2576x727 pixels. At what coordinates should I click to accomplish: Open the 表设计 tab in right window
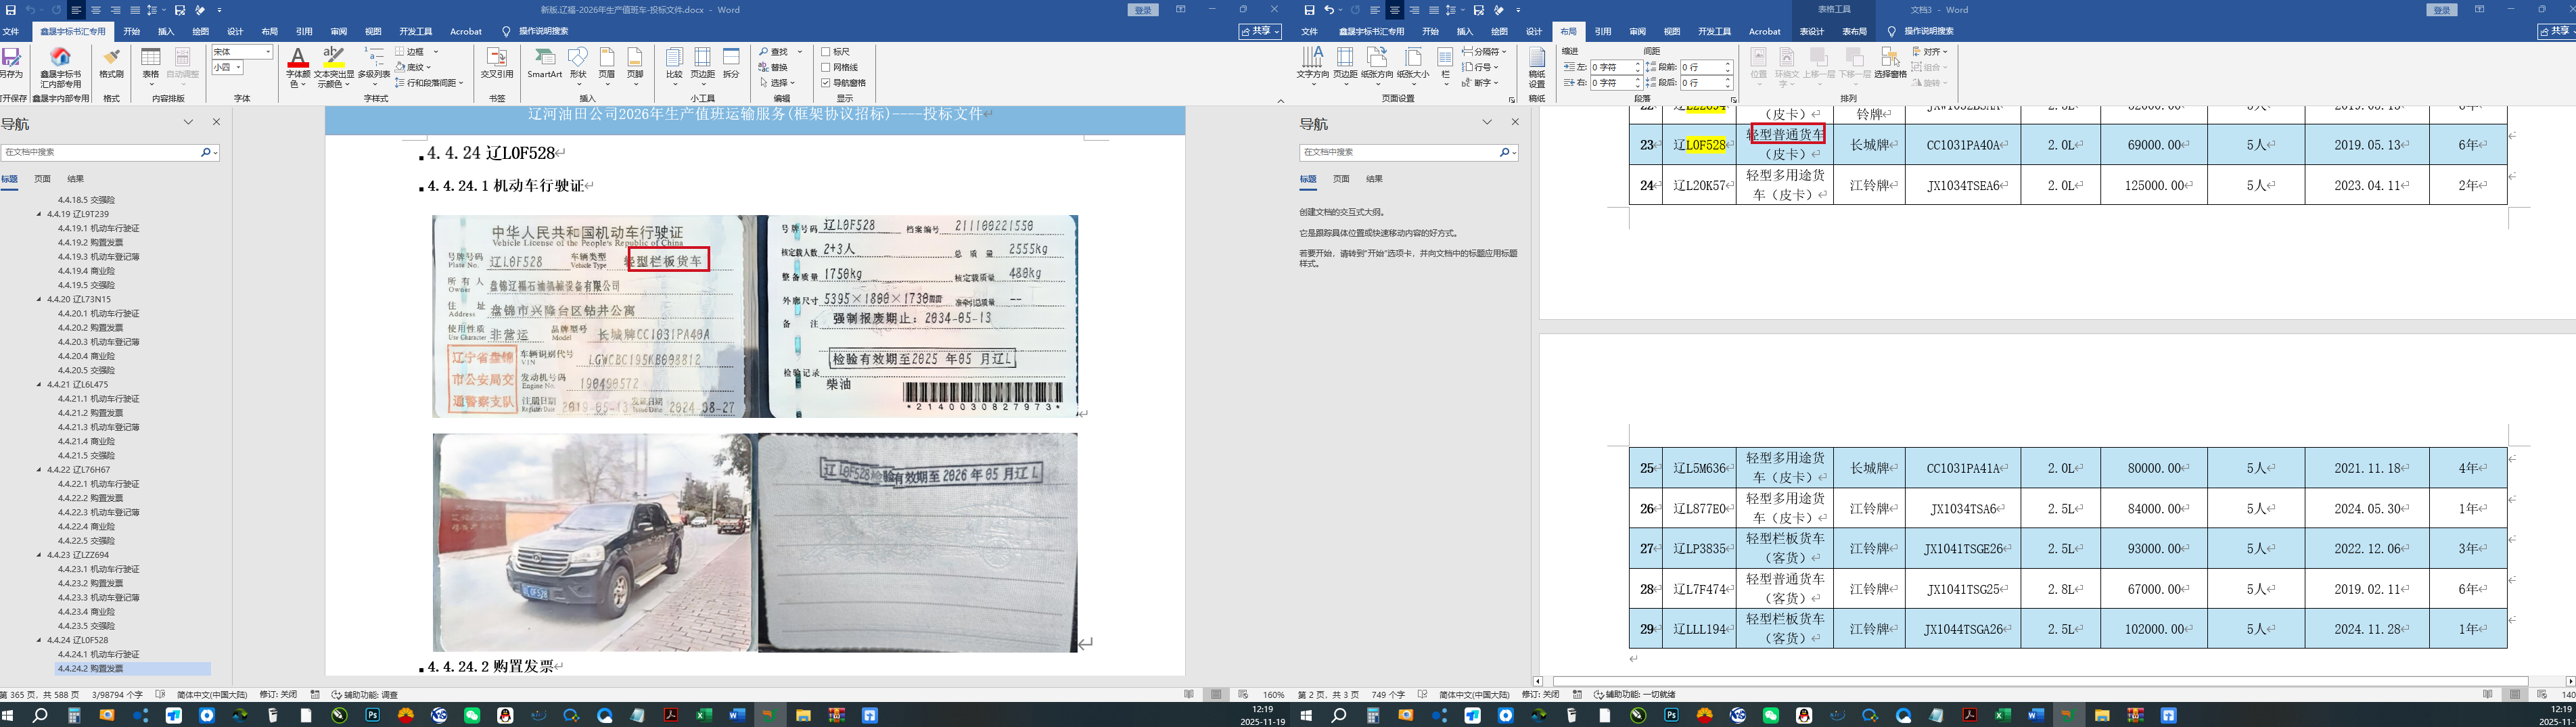(x=1812, y=32)
